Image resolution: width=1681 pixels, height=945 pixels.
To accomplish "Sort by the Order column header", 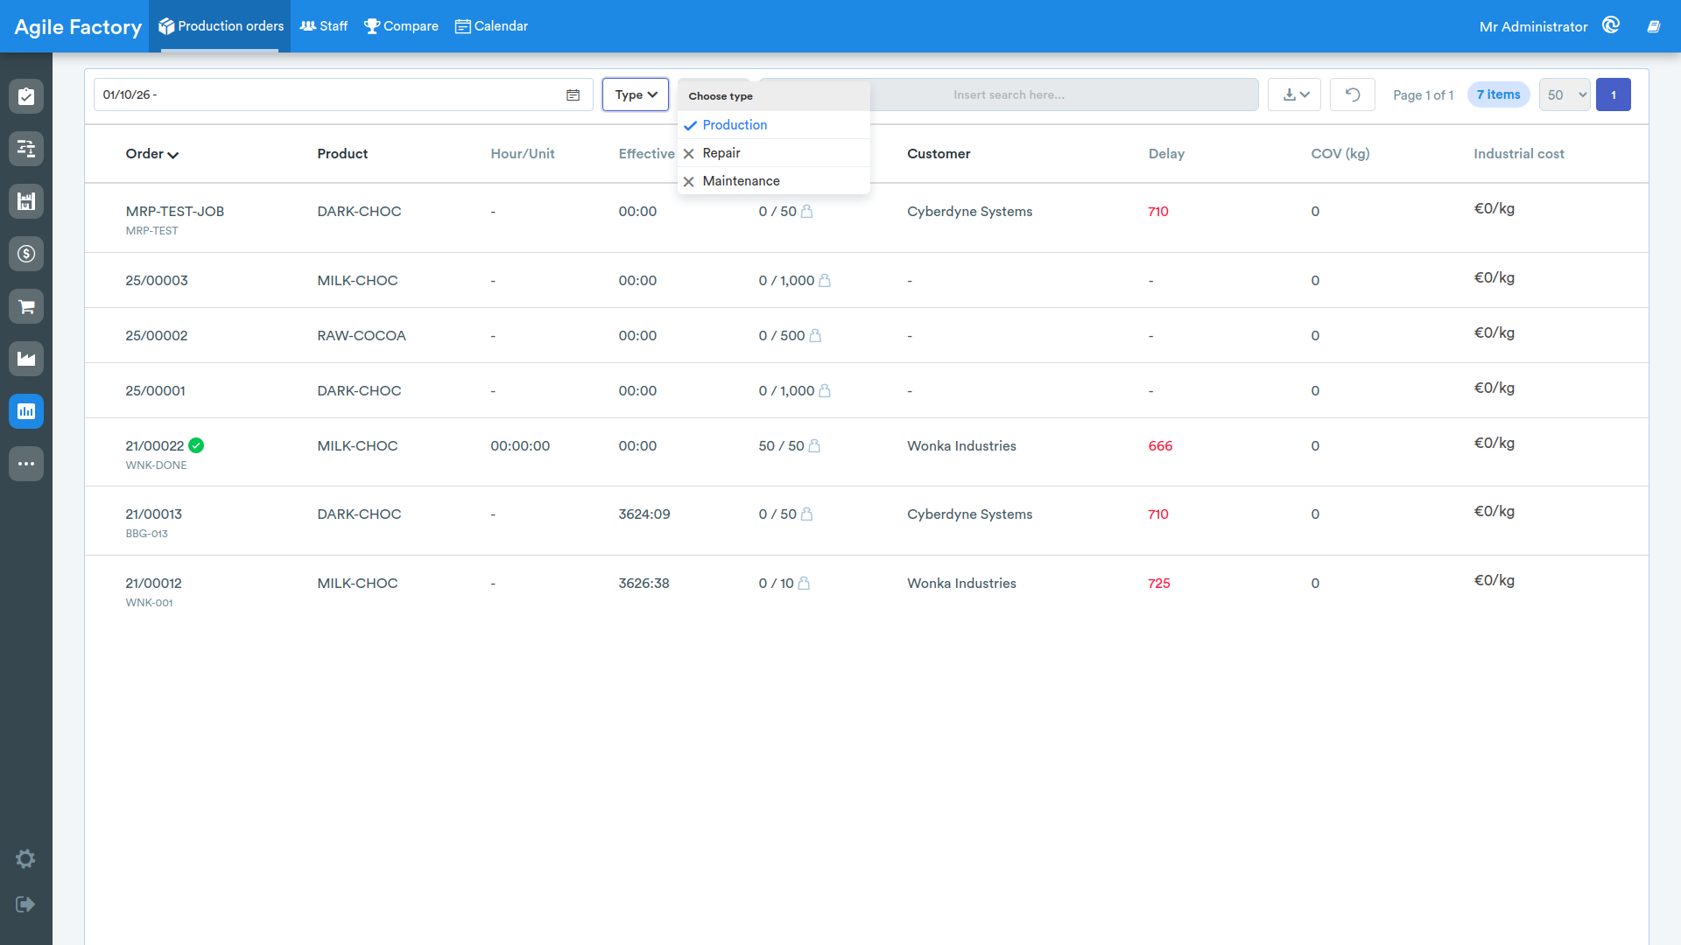I will pos(151,154).
